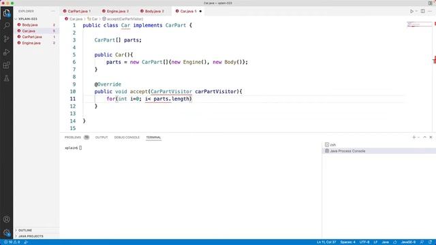This screenshot has width=436, height=245.
Task: Open Body.java in the Explorer
Action: (36, 24)
